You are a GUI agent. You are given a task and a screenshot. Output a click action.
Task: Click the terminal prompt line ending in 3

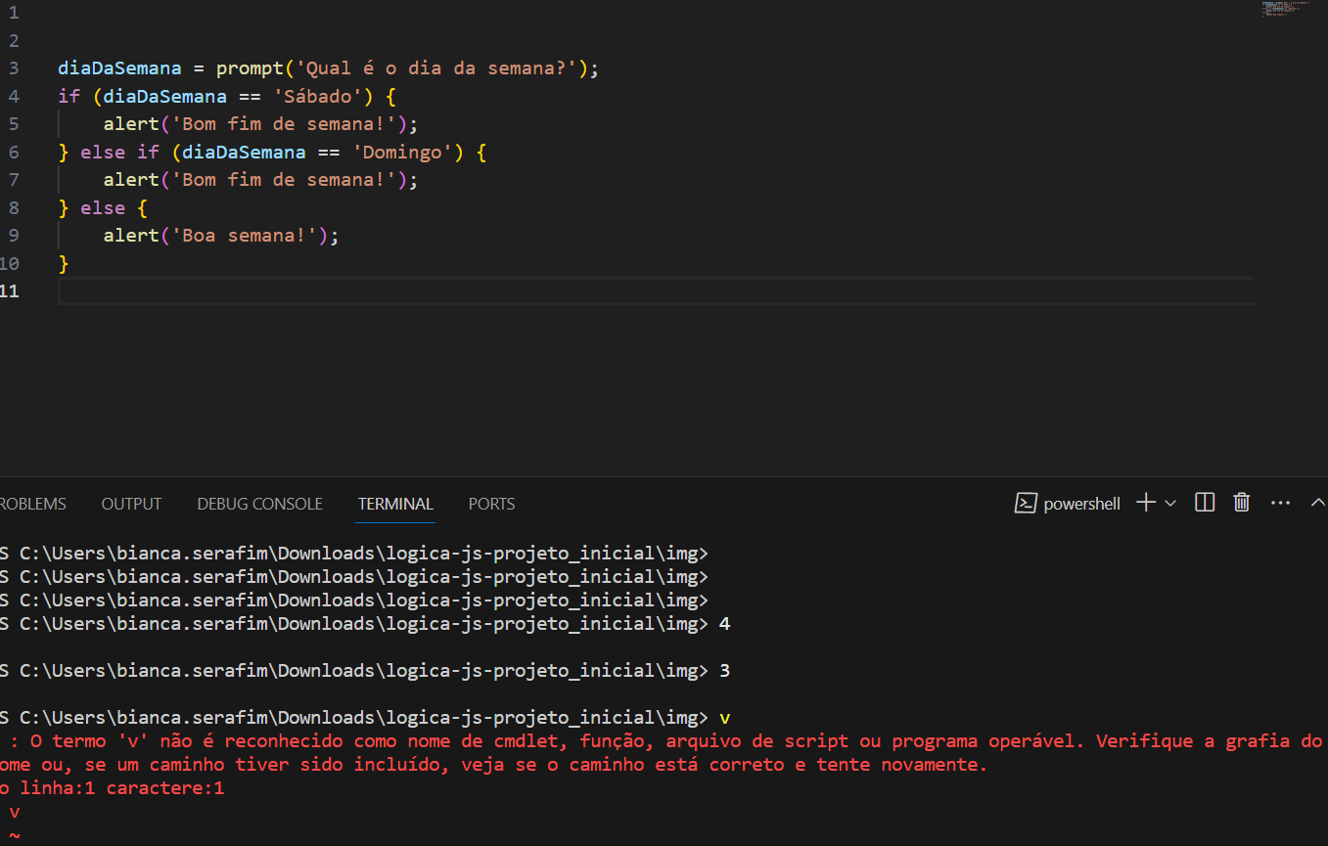(x=365, y=671)
